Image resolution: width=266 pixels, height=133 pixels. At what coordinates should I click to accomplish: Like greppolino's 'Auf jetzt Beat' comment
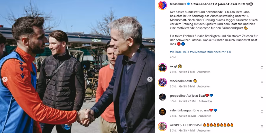point(262,97)
